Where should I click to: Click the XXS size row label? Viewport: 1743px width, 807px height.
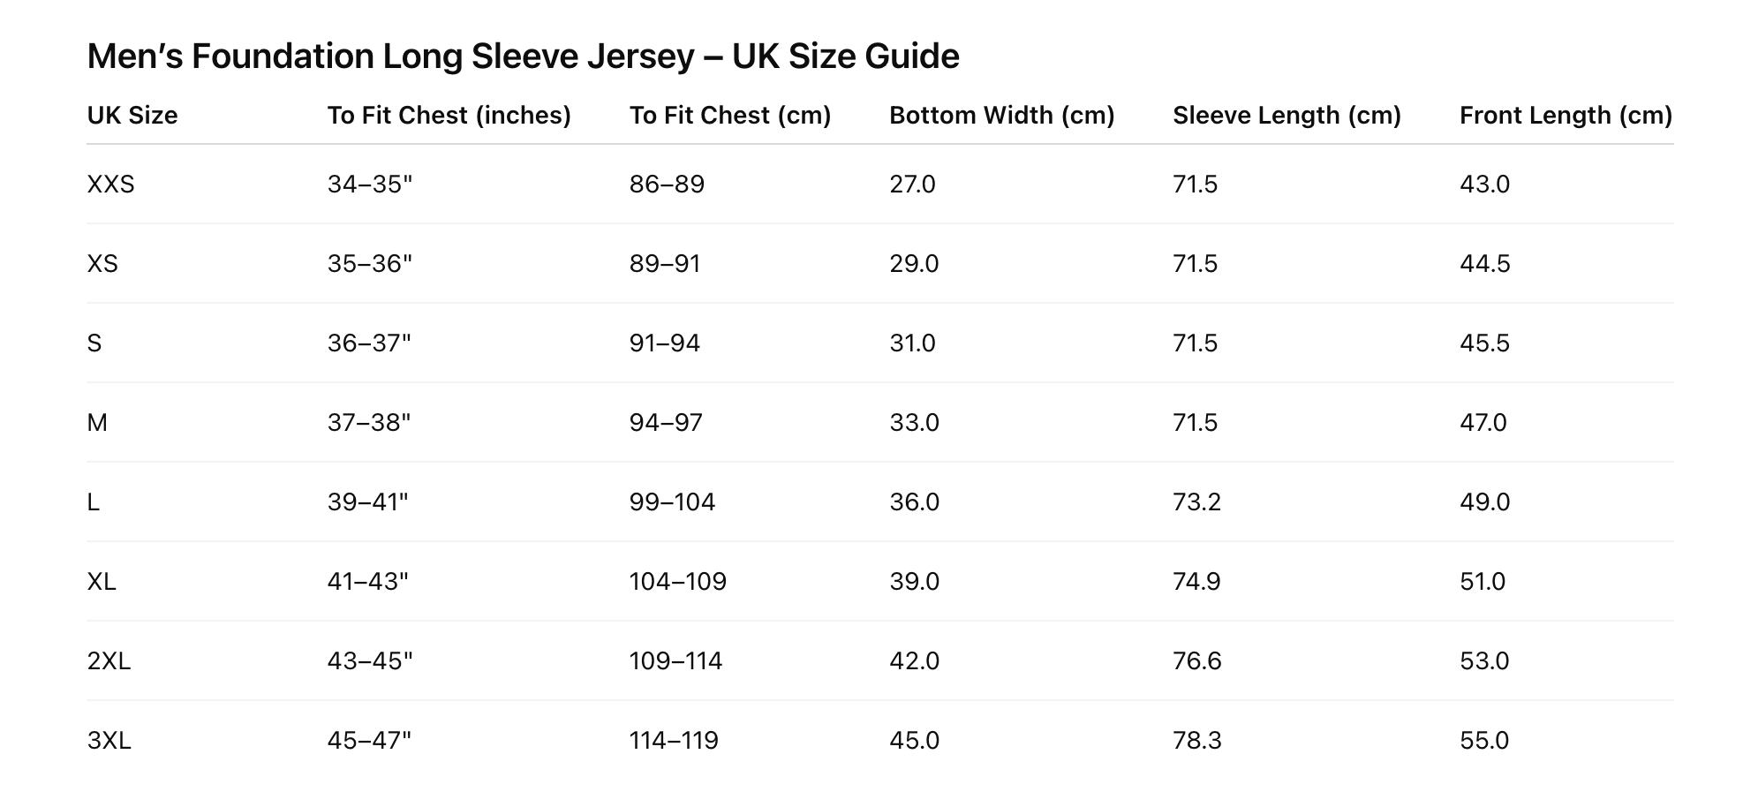pyautogui.click(x=110, y=185)
